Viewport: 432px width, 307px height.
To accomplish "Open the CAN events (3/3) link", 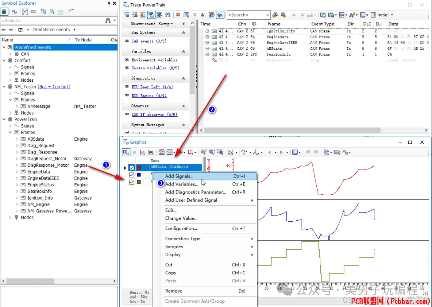I will coord(149,41).
